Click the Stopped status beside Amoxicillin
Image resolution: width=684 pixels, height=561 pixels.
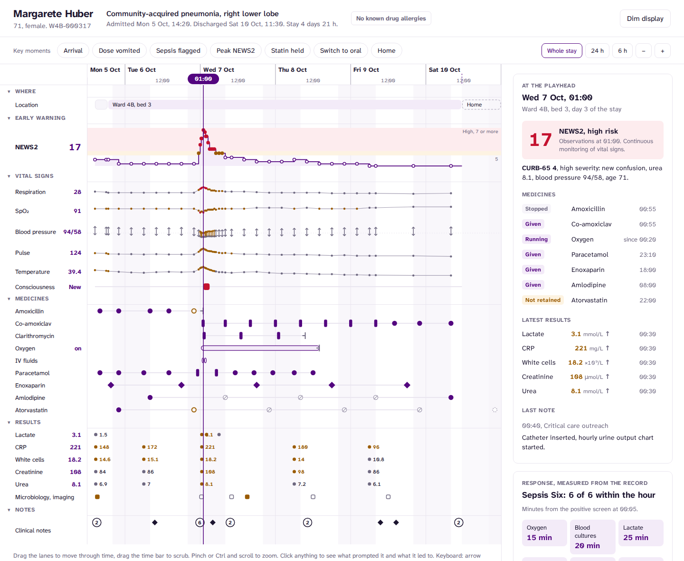(536, 209)
